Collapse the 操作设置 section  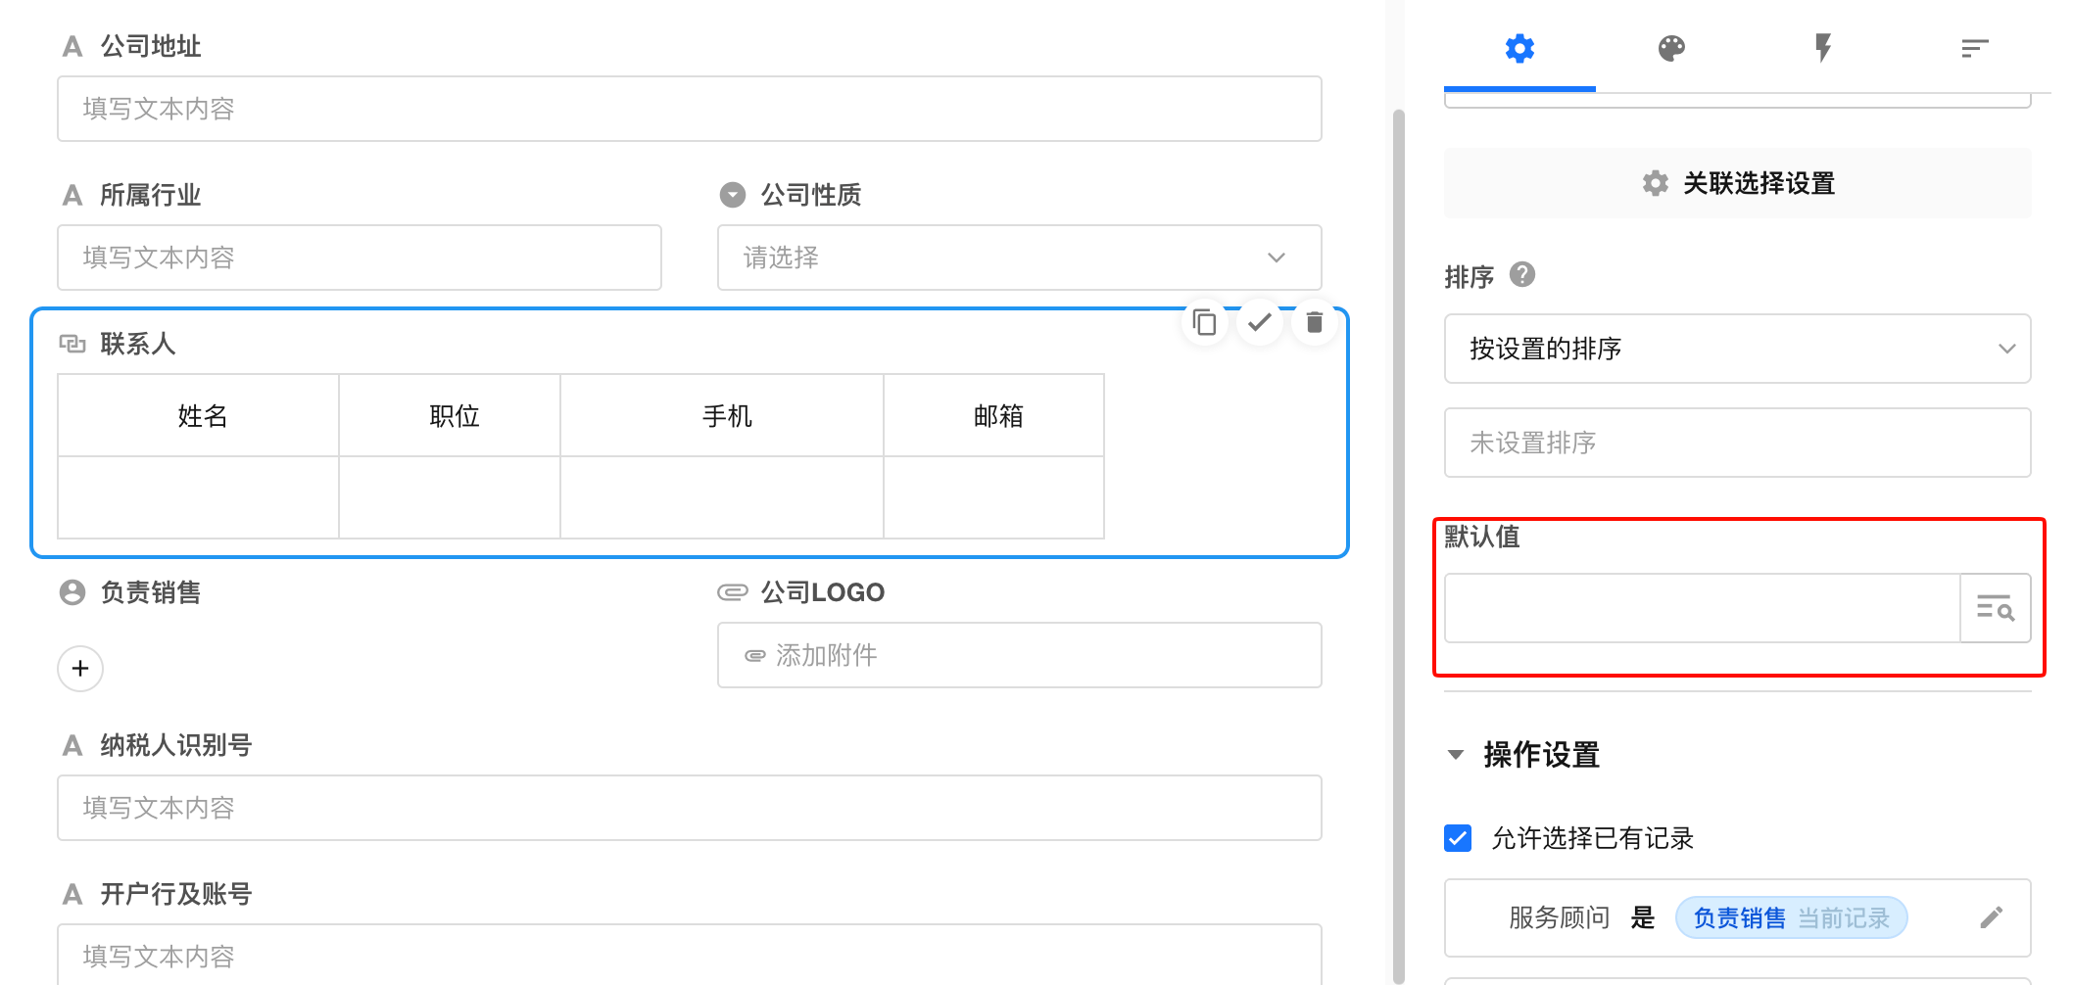[x=1456, y=755]
